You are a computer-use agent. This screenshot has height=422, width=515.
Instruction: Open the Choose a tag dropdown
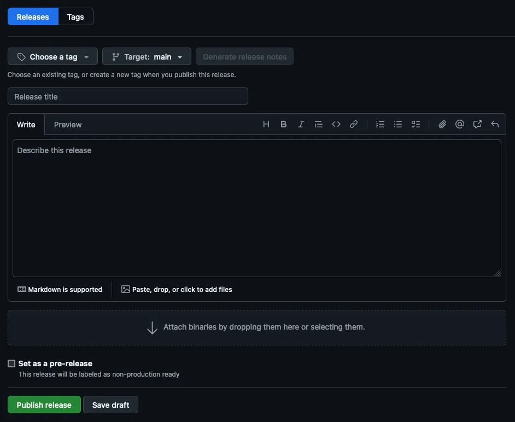coord(52,57)
